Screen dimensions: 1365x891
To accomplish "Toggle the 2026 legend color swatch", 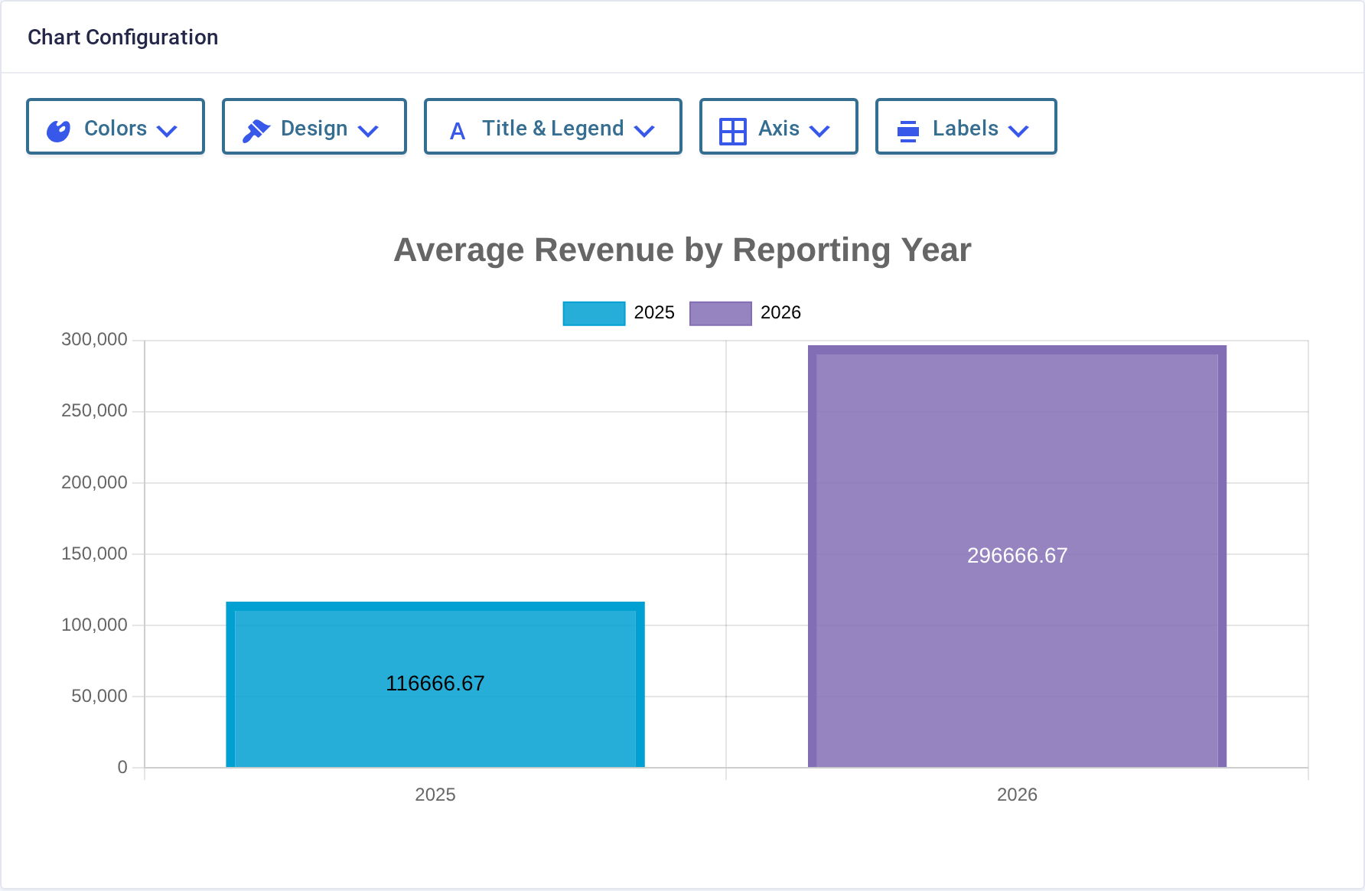I will click(x=721, y=313).
